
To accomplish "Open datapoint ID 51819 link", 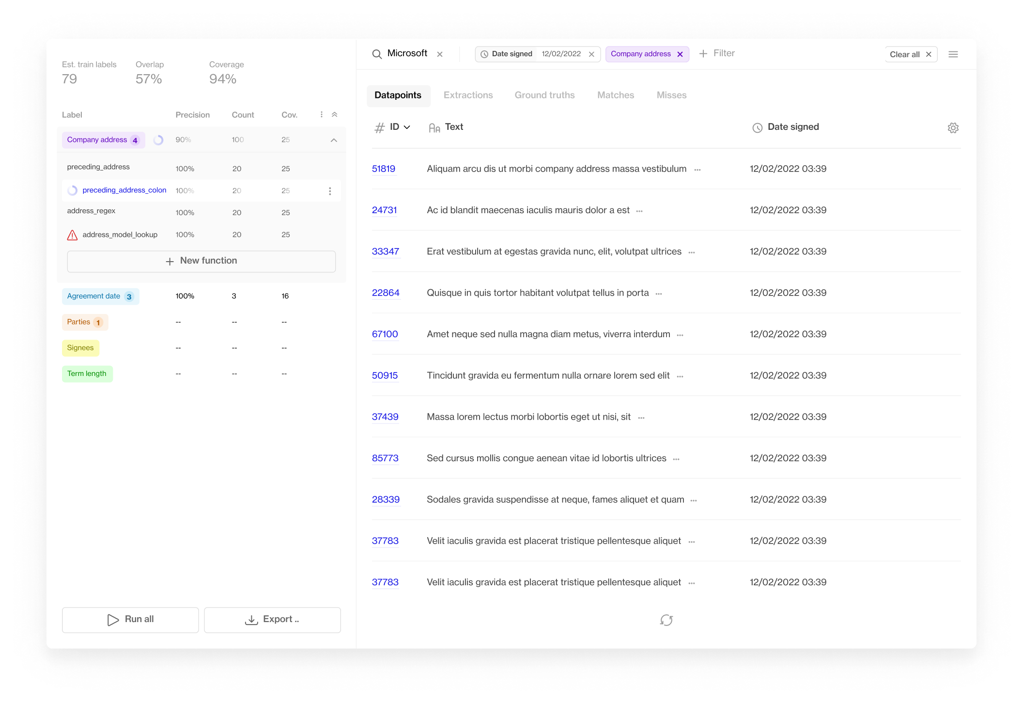I will [384, 169].
